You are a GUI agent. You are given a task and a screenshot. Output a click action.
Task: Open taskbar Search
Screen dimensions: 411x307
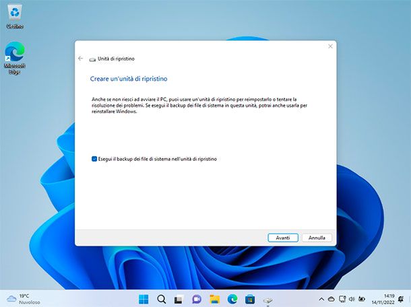pyautogui.click(x=162, y=299)
